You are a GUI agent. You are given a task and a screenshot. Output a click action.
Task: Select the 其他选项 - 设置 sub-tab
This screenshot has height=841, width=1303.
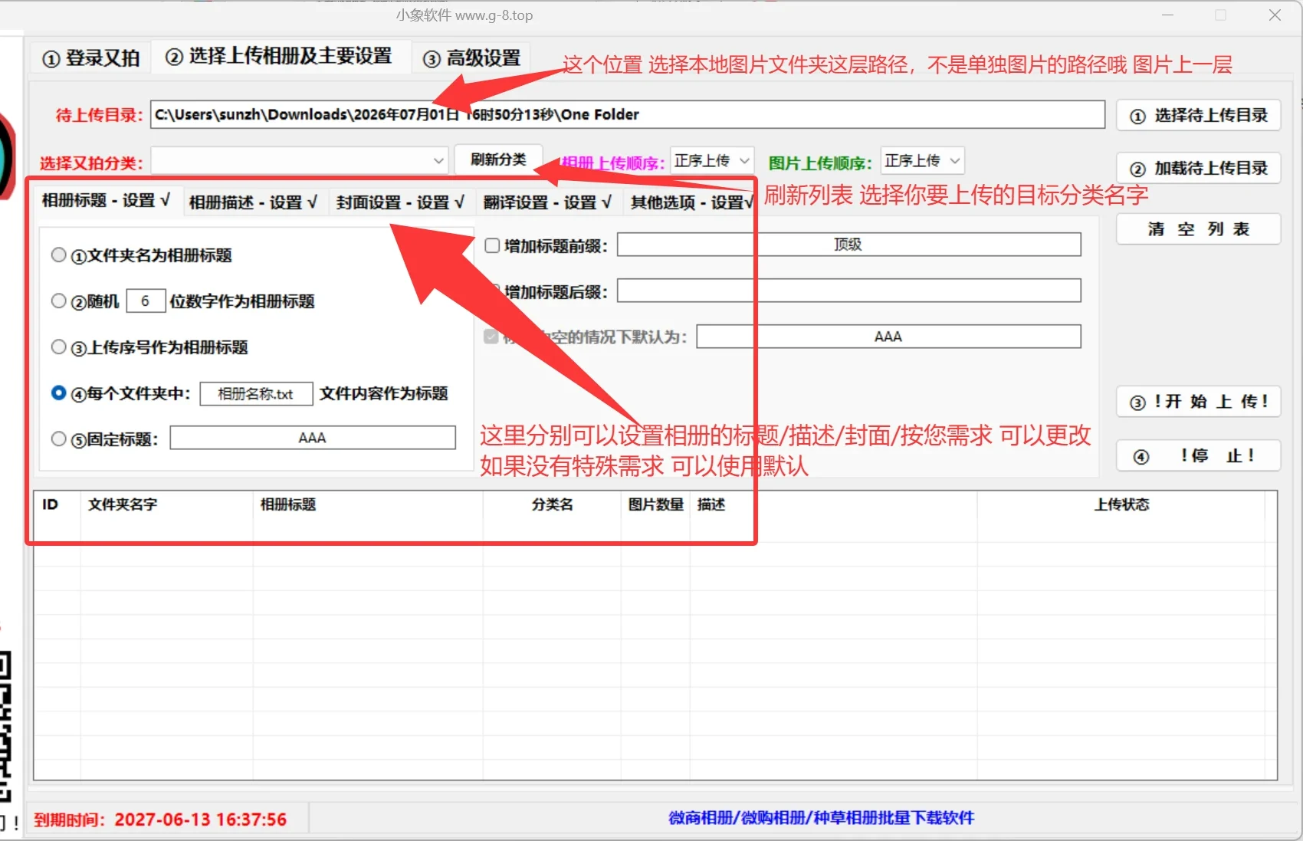[x=691, y=202]
